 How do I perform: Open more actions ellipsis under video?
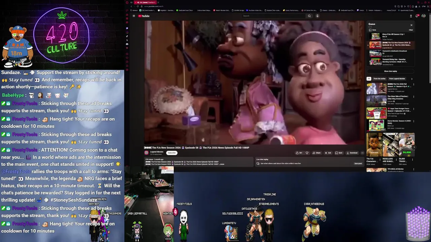coord(362,153)
